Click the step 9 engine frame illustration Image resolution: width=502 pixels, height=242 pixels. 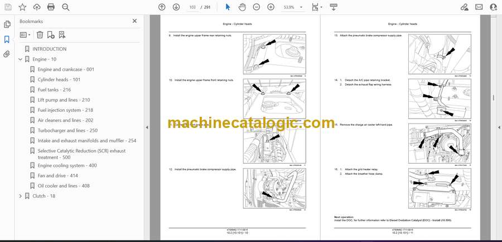pos(274,54)
